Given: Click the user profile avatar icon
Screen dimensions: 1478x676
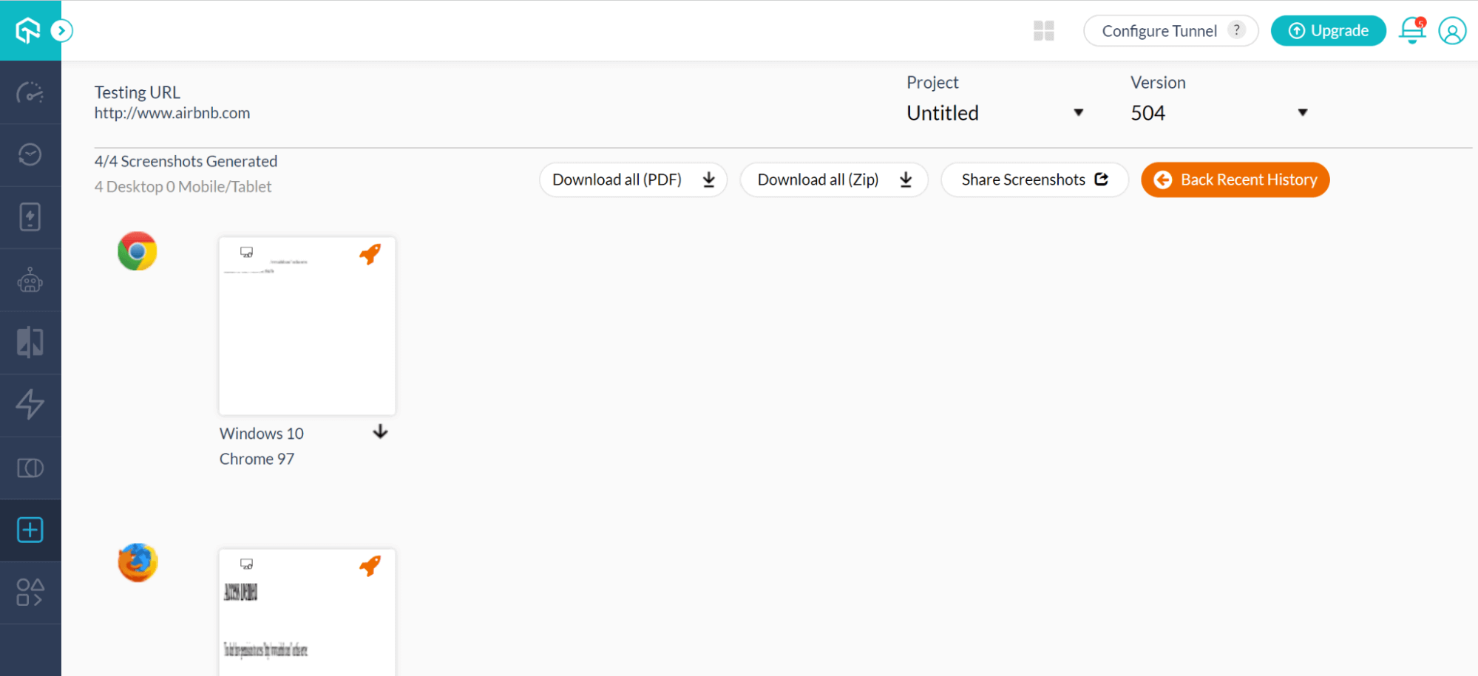Looking at the screenshot, I should tap(1451, 30).
